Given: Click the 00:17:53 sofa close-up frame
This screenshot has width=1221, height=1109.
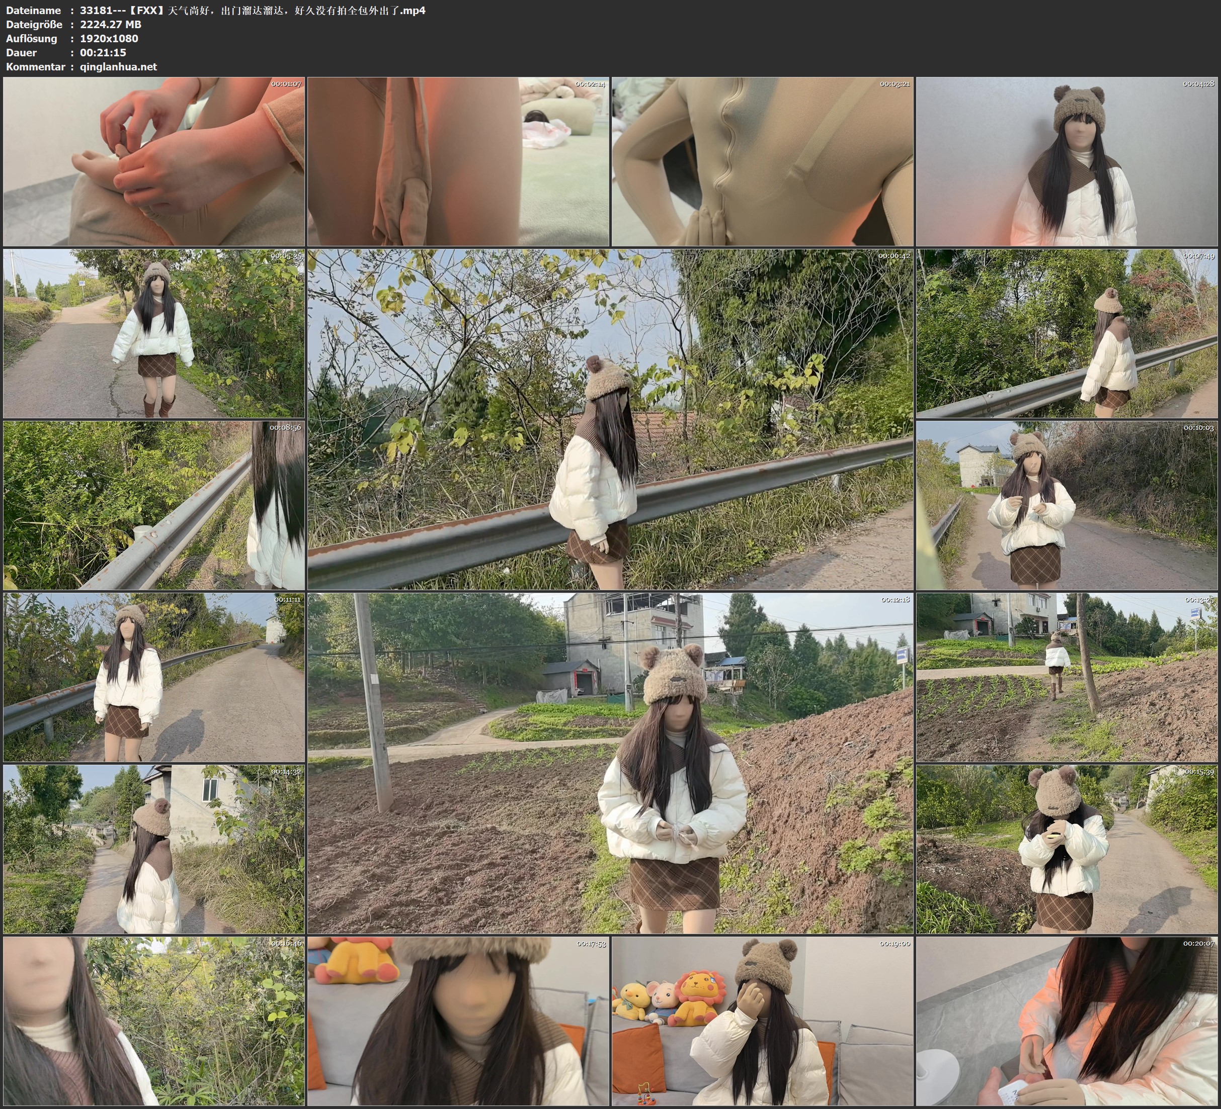Looking at the screenshot, I should coord(458,1021).
